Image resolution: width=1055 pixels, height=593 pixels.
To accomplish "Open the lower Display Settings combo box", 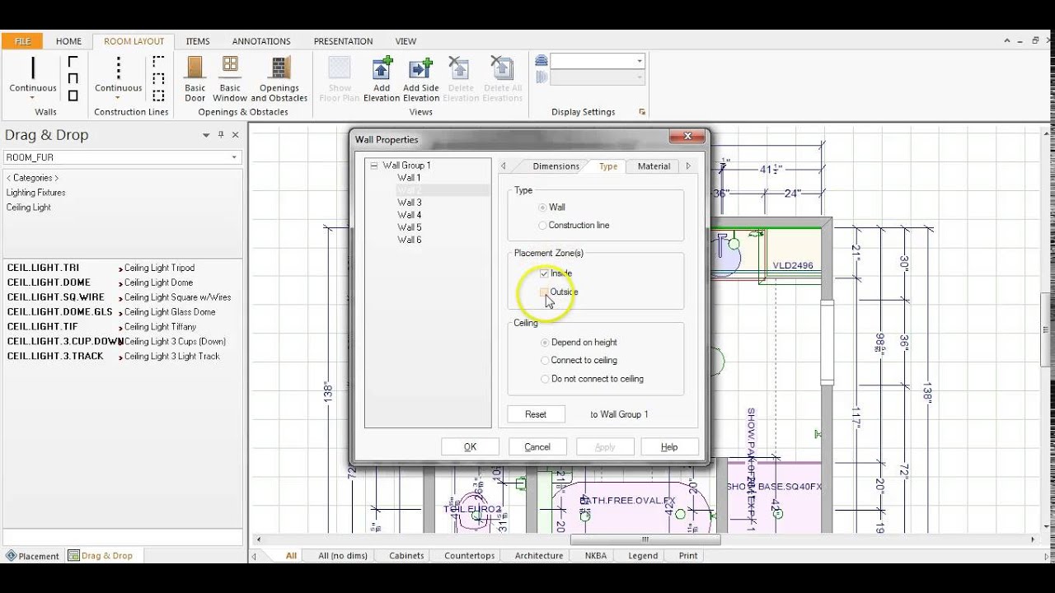I will (639, 77).
